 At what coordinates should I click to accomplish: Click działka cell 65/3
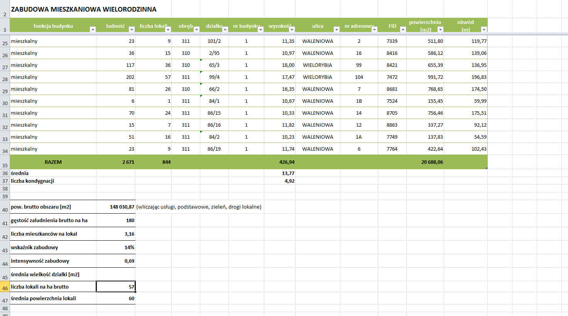click(214, 65)
